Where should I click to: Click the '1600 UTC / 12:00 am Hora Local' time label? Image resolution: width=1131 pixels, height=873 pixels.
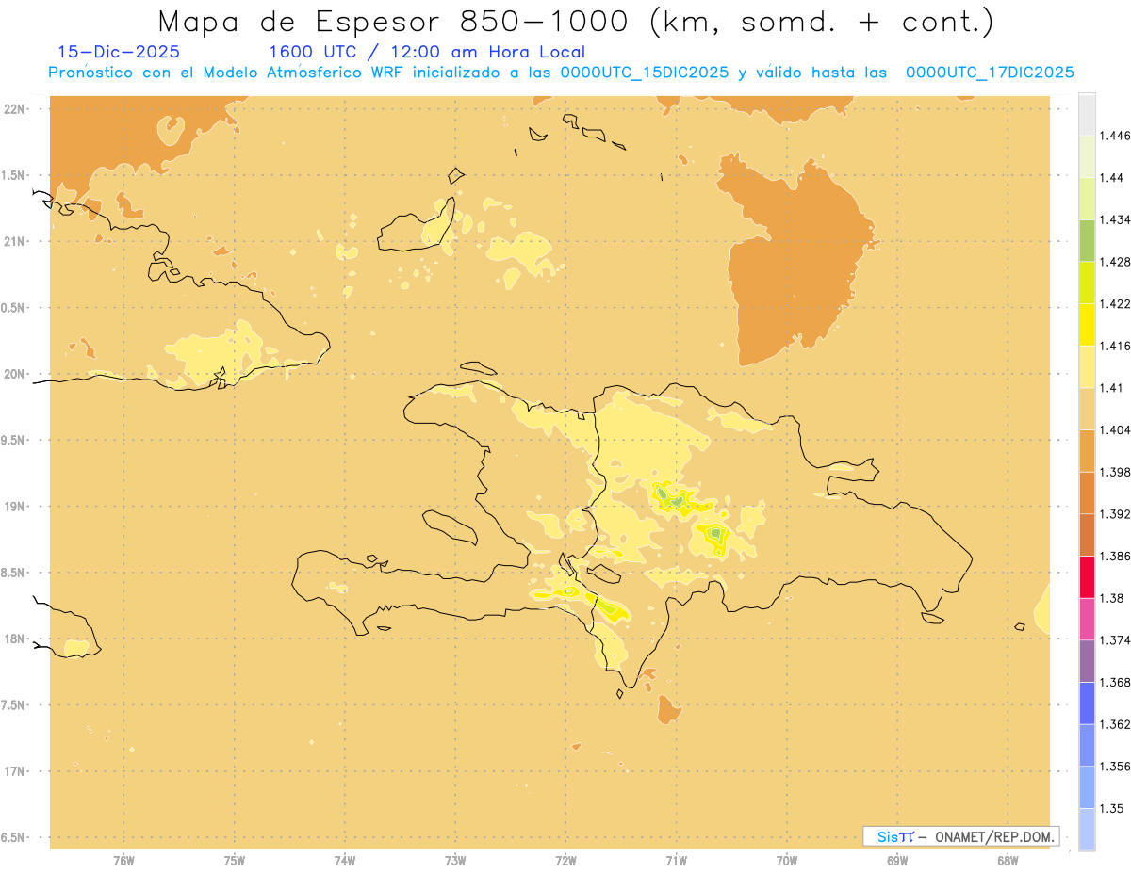pyautogui.click(x=427, y=52)
